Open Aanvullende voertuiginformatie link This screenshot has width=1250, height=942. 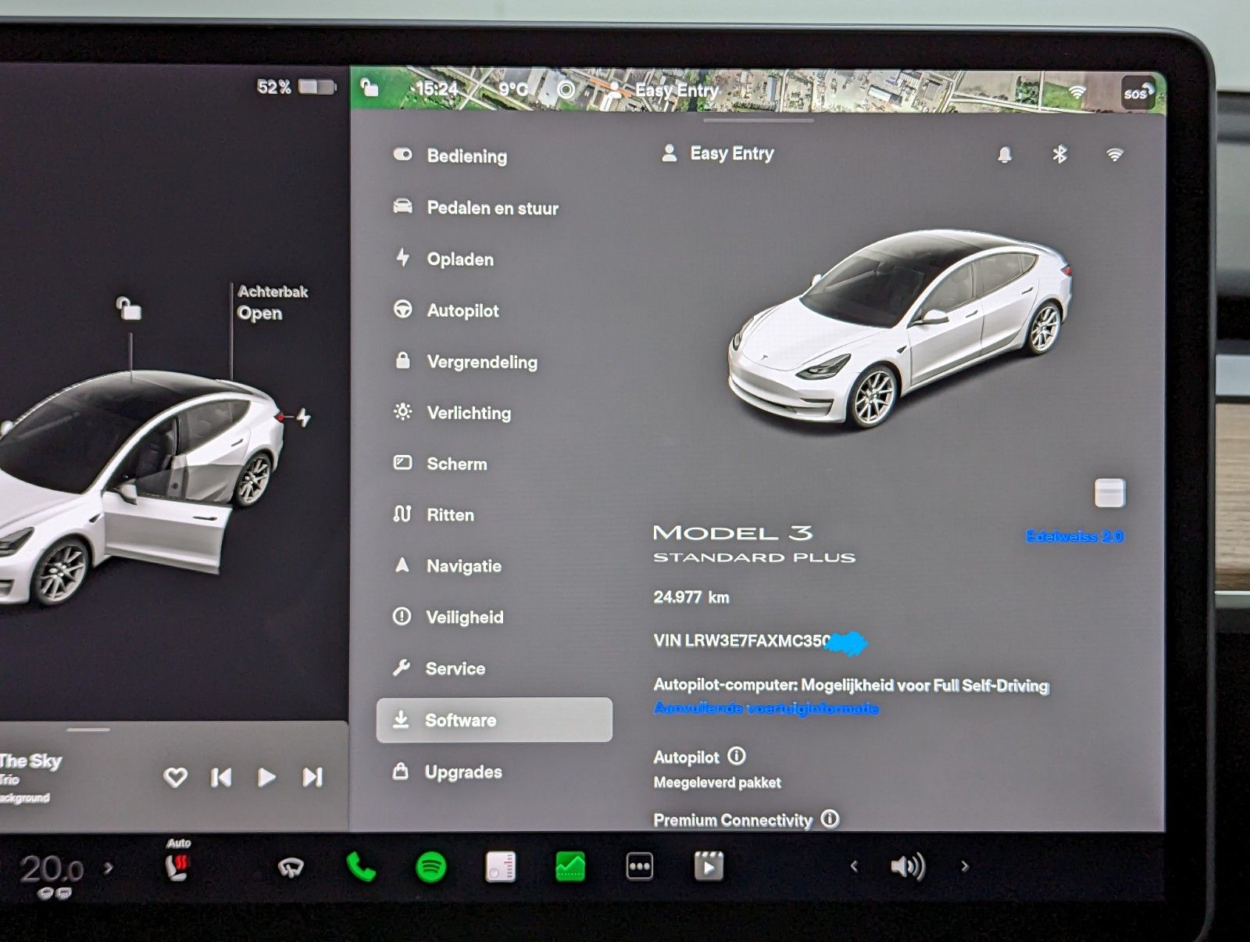[766, 708]
